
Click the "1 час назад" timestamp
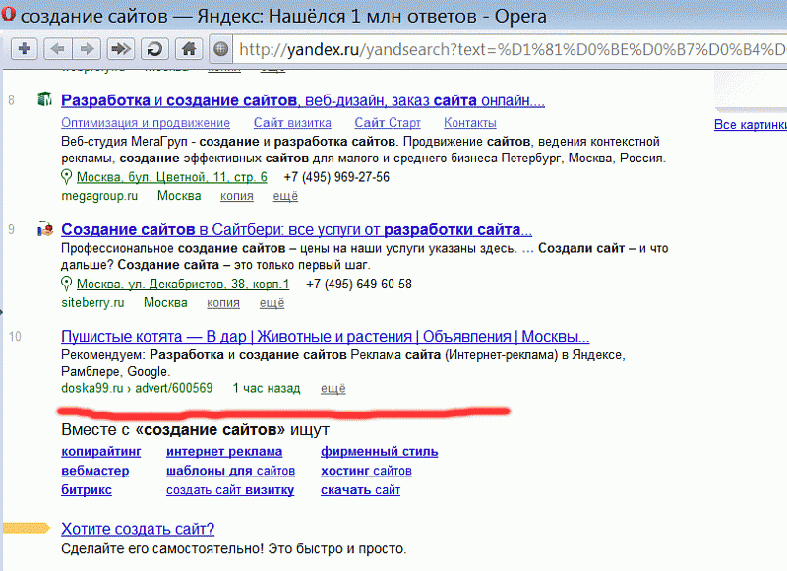click(267, 388)
